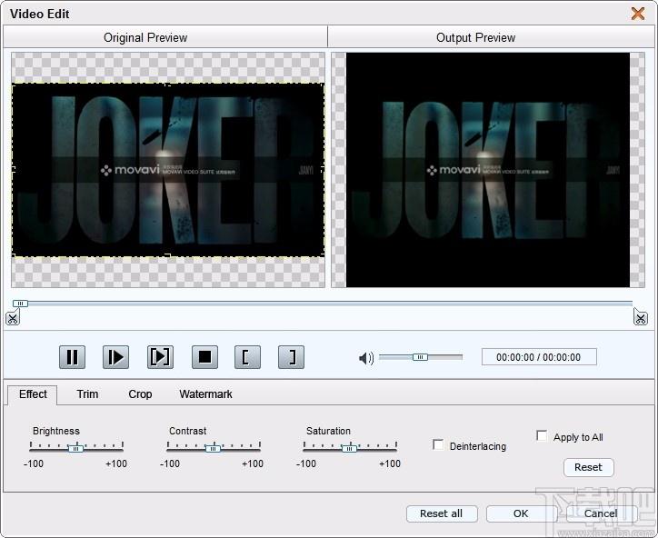Click the Contrast label
658x538 pixels.
click(187, 431)
